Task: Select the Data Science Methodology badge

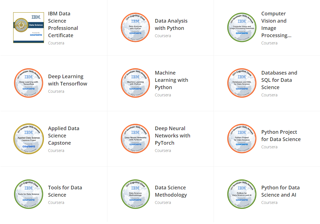Action: (135, 194)
